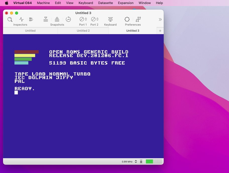Change the CPU speed with the MHz stepper
The width and height of the screenshot is (229, 173).
136,161
